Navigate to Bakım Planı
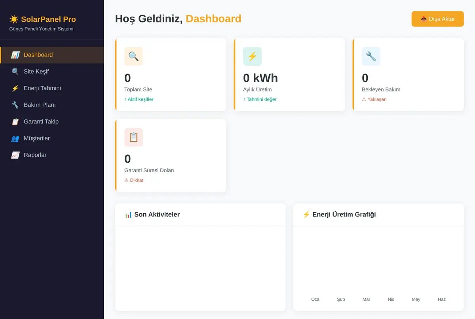Image resolution: width=475 pixels, height=319 pixels. point(52,105)
